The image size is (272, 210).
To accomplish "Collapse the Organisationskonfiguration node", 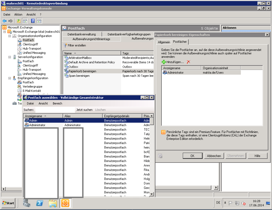I will pos(10,36).
